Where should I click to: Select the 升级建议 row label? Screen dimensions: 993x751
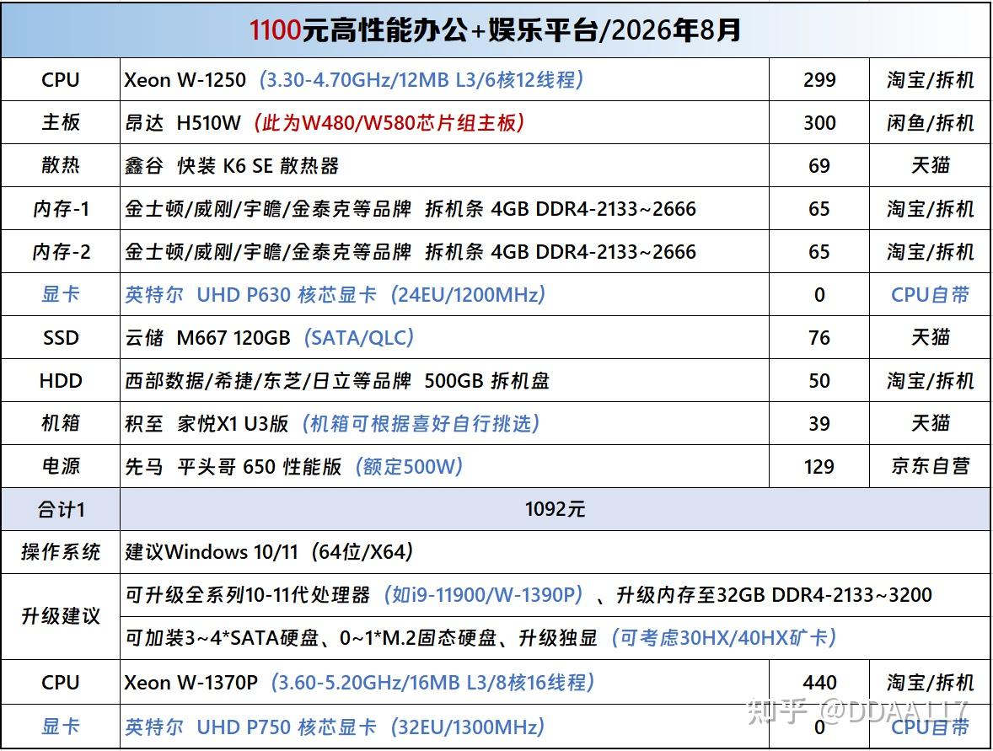click(61, 616)
